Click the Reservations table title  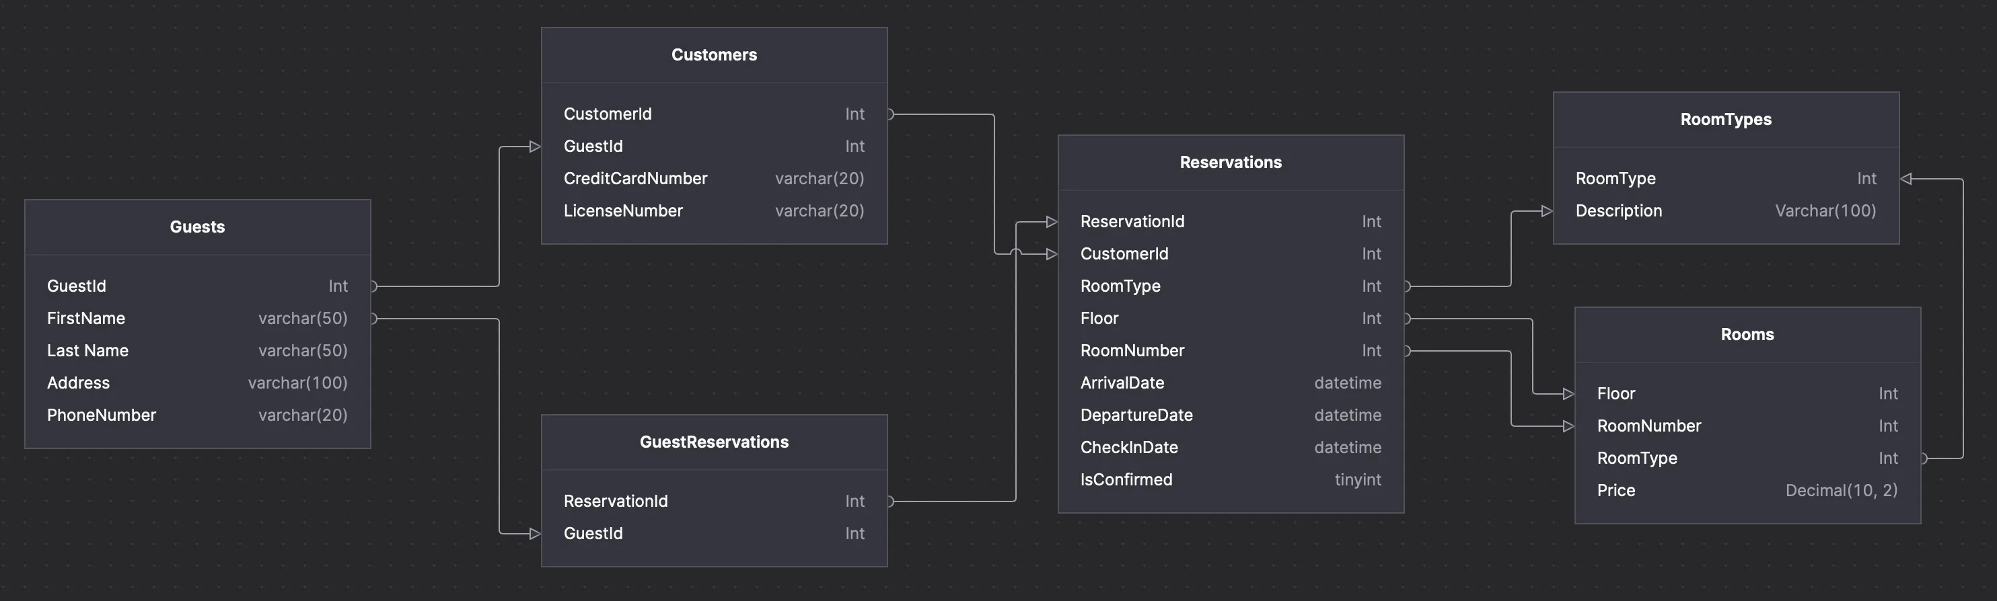pyautogui.click(x=1230, y=163)
